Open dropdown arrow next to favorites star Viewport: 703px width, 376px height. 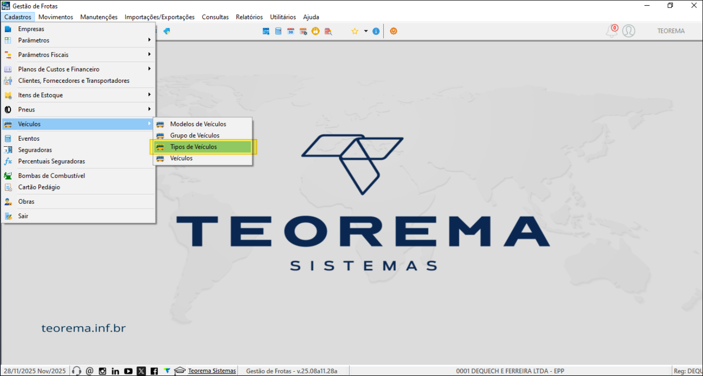click(366, 31)
